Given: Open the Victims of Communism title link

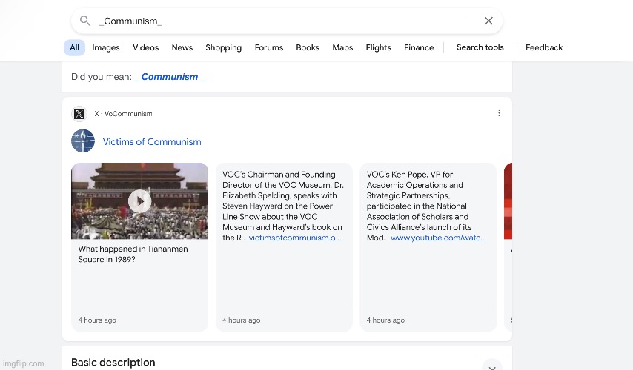Looking at the screenshot, I should (x=152, y=142).
